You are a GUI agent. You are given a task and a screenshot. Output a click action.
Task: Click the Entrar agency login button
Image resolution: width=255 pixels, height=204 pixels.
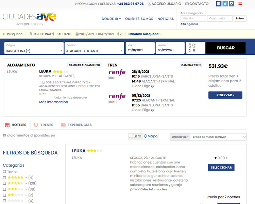pos(240,18)
